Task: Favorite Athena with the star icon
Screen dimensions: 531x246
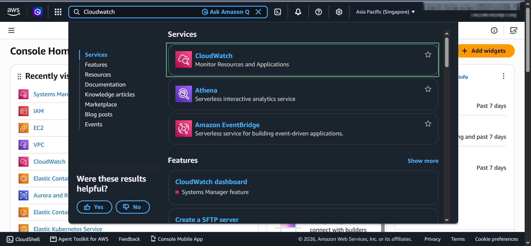Action: click(x=428, y=89)
